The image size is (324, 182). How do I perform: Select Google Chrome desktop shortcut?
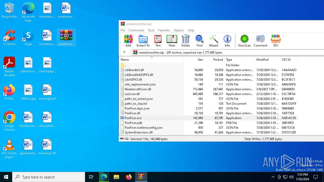tap(9, 121)
